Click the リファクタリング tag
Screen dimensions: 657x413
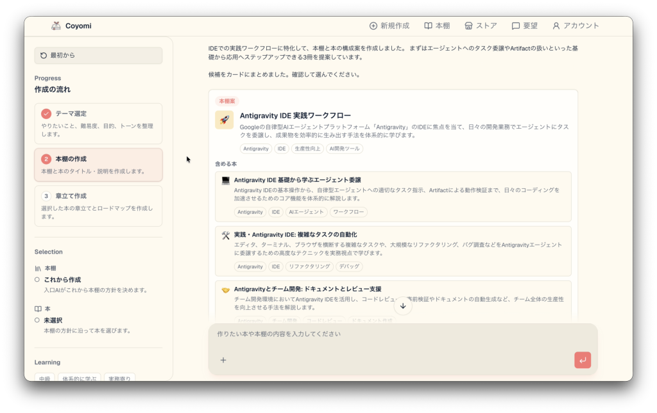(310, 267)
